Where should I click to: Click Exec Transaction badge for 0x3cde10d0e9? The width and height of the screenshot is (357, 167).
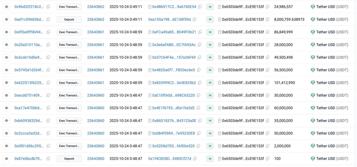pos(69,57)
